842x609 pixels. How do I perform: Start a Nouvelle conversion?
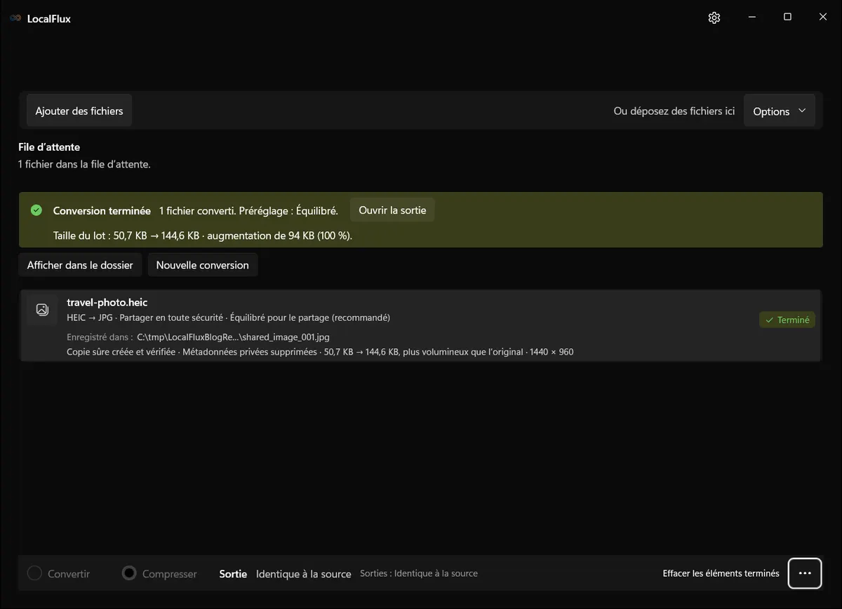[202, 265]
